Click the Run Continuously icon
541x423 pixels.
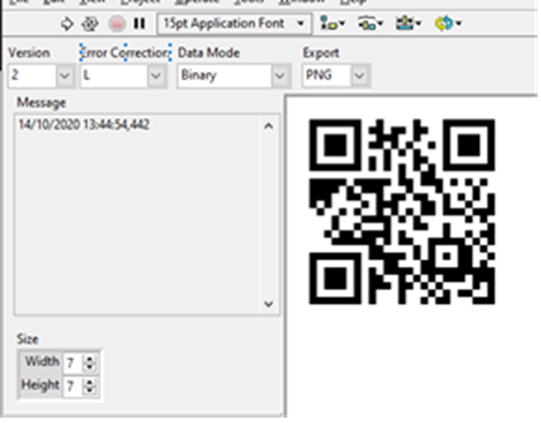pyautogui.click(x=90, y=24)
